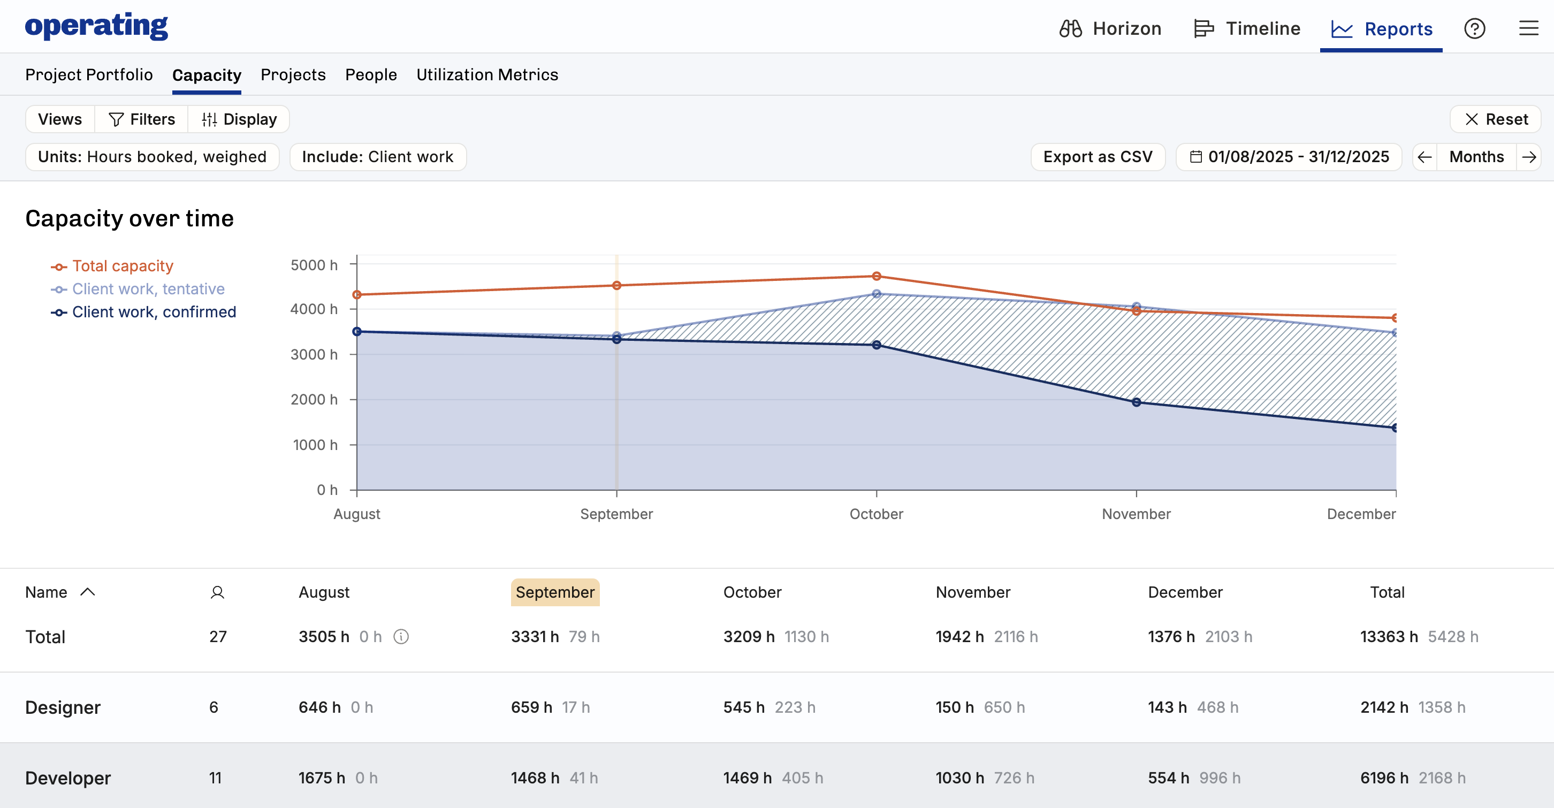
Task: Open the Include: Client work dropdown
Action: 378,157
